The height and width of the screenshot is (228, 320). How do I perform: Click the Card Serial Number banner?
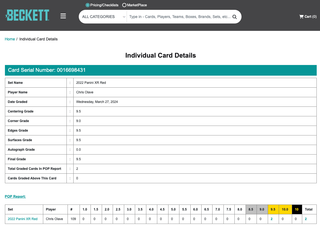point(161,70)
